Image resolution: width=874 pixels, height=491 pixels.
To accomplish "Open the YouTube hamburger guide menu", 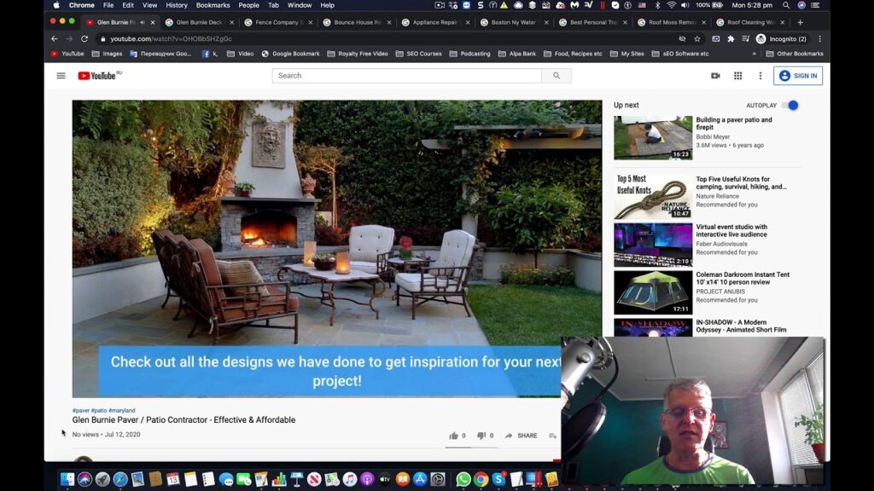I will (x=61, y=76).
